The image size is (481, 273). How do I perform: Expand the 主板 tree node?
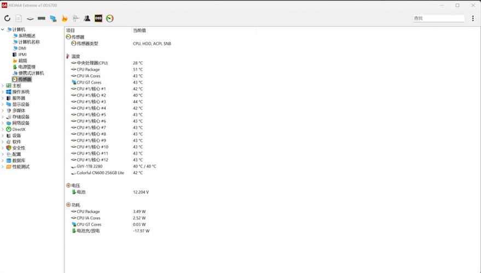(3, 86)
